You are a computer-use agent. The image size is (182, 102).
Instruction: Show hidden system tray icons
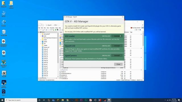[165, 100]
